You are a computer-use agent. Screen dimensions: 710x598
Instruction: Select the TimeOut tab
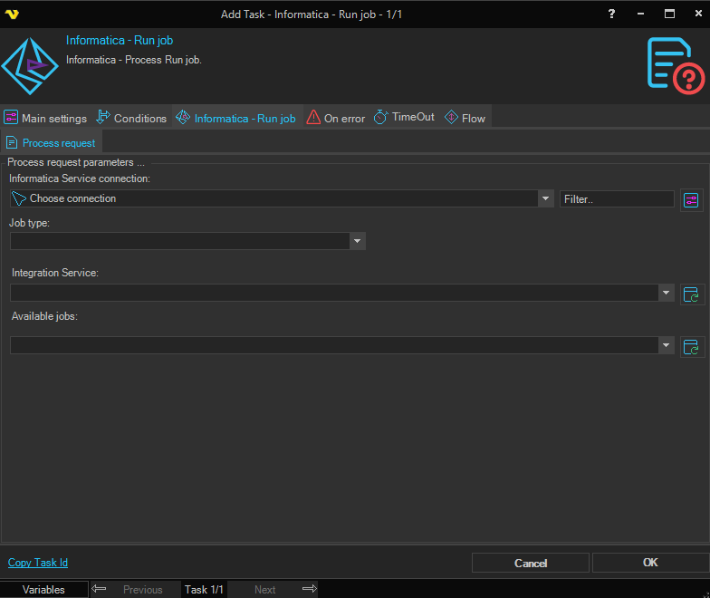pyautogui.click(x=404, y=118)
